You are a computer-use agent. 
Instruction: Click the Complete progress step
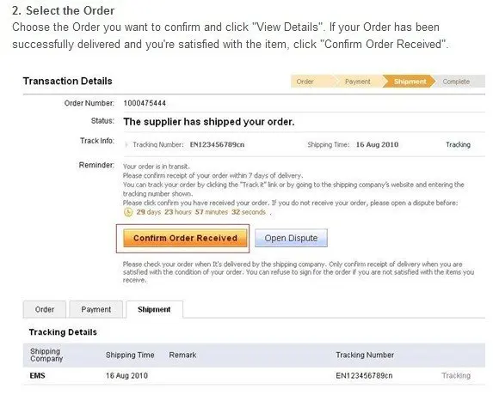[x=456, y=82]
